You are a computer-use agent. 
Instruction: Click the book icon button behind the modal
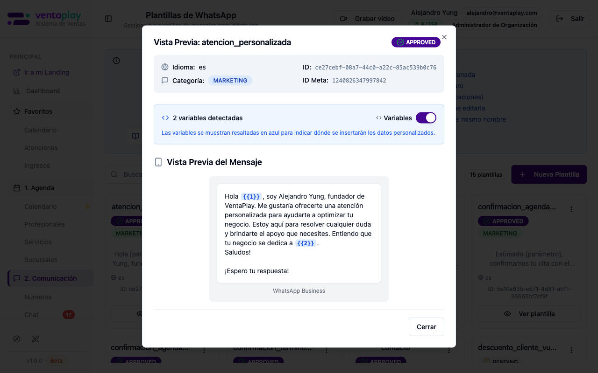(x=135, y=136)
